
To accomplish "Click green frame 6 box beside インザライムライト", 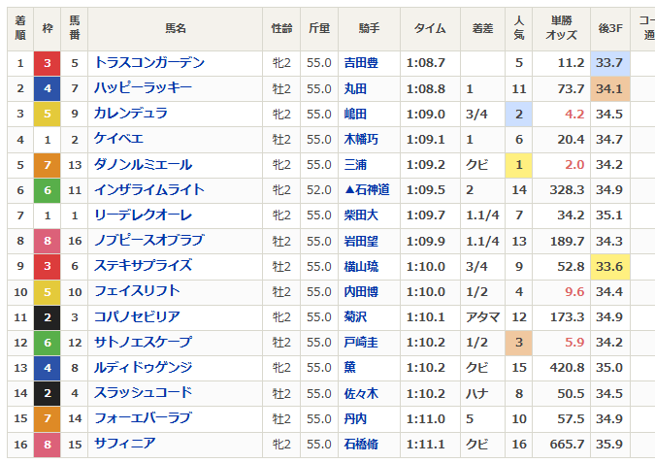I will pos(47,190).
